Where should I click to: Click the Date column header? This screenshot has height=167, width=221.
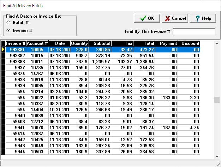click(59, 43)
